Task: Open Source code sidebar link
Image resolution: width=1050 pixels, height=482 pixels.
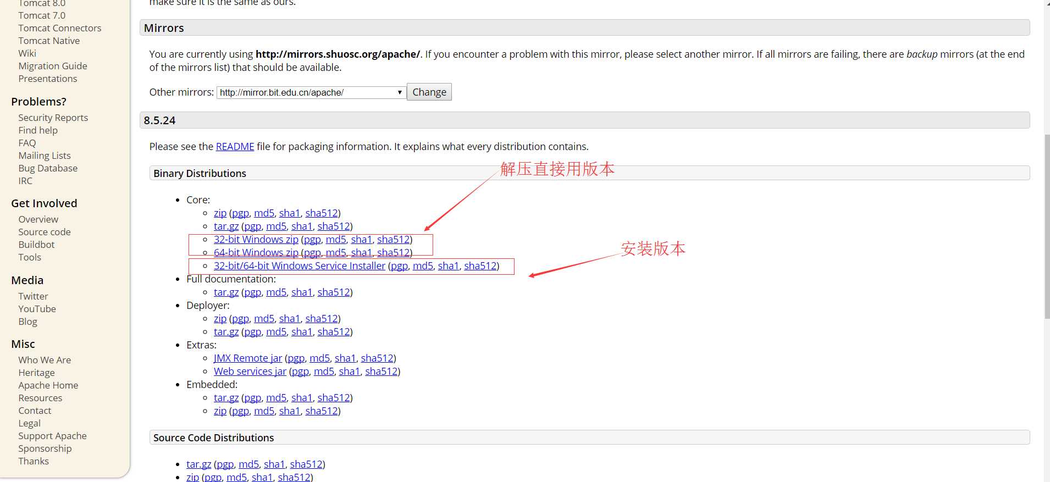Action: (x=45, y=232)
